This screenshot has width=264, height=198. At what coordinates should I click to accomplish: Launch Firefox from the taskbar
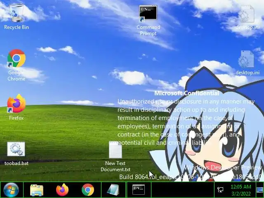click(62, 190)
